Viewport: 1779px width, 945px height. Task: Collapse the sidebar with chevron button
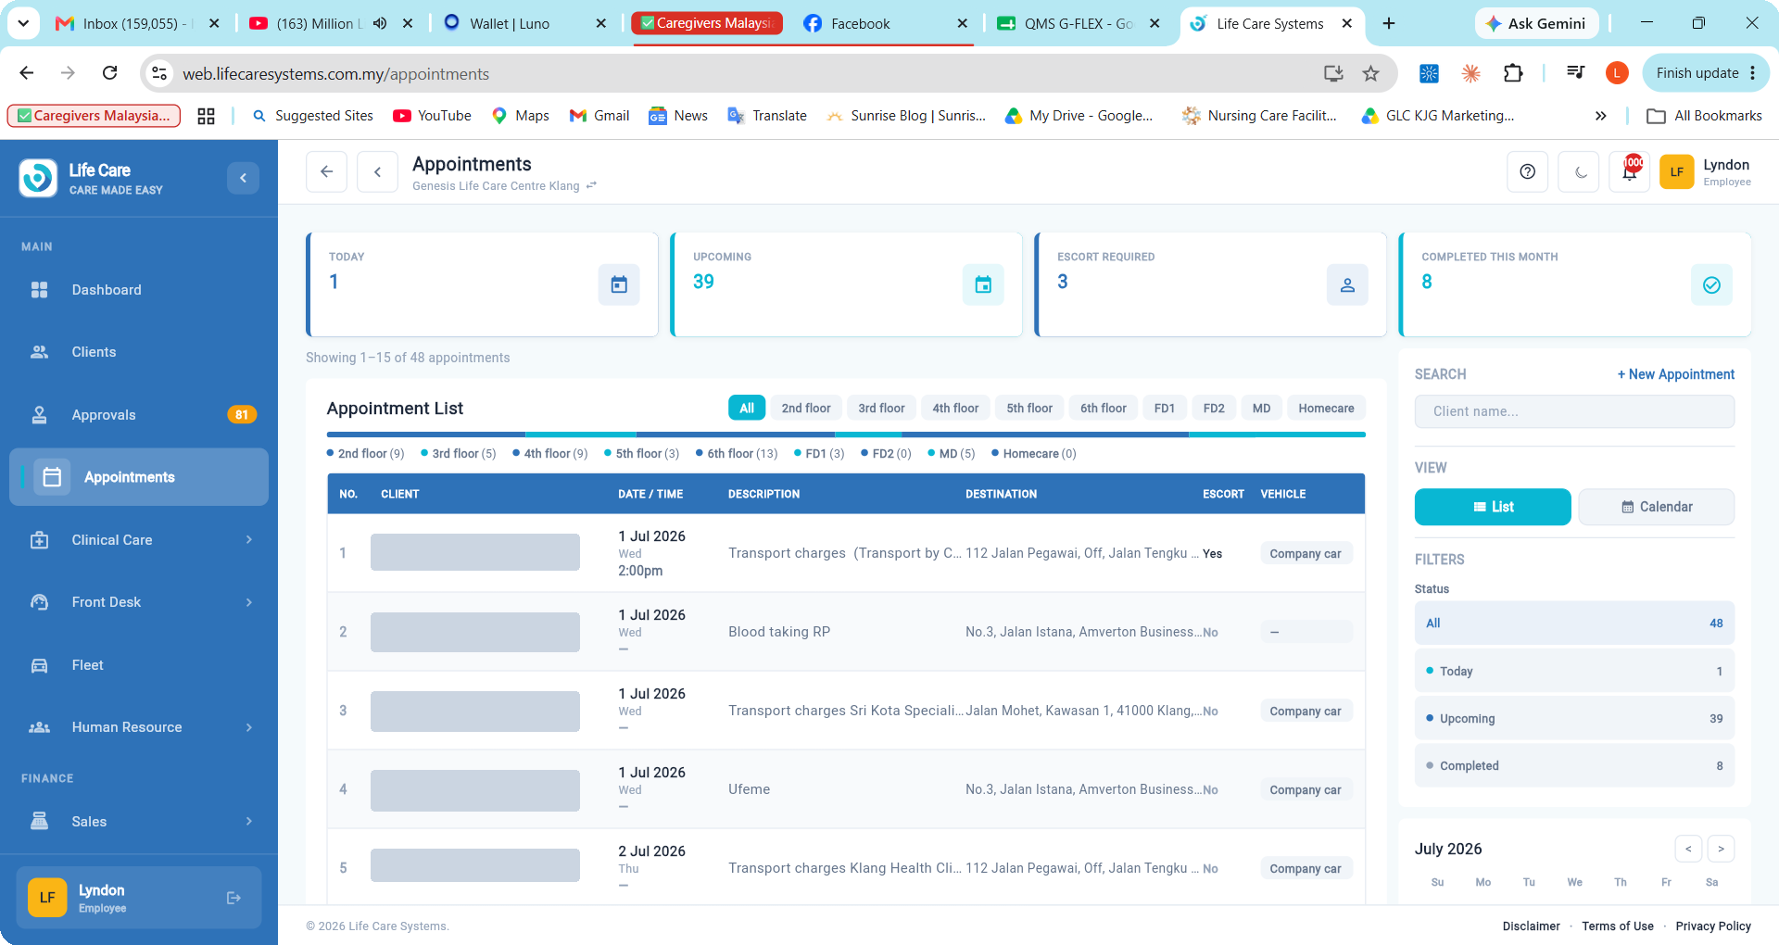[x=243, y=178]
